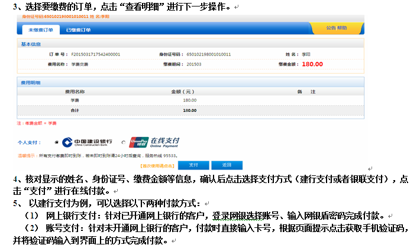The width and height of the screenshot is (420, 248).
Task: Click the 合计 total row
Action: tap(75, 110)
